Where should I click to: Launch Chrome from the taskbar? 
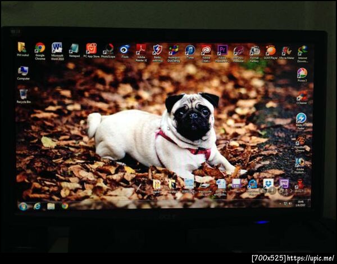click(x=65, y=206)
